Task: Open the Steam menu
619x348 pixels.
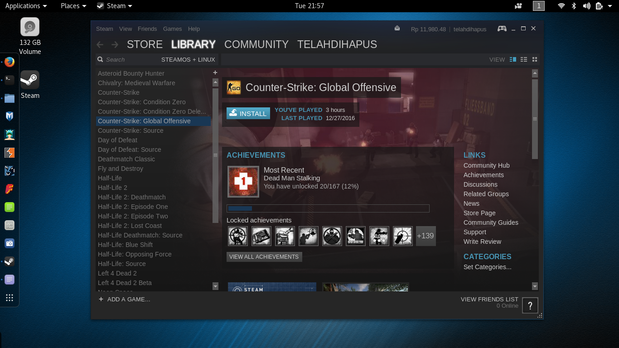Action: [x=104, y=29]
